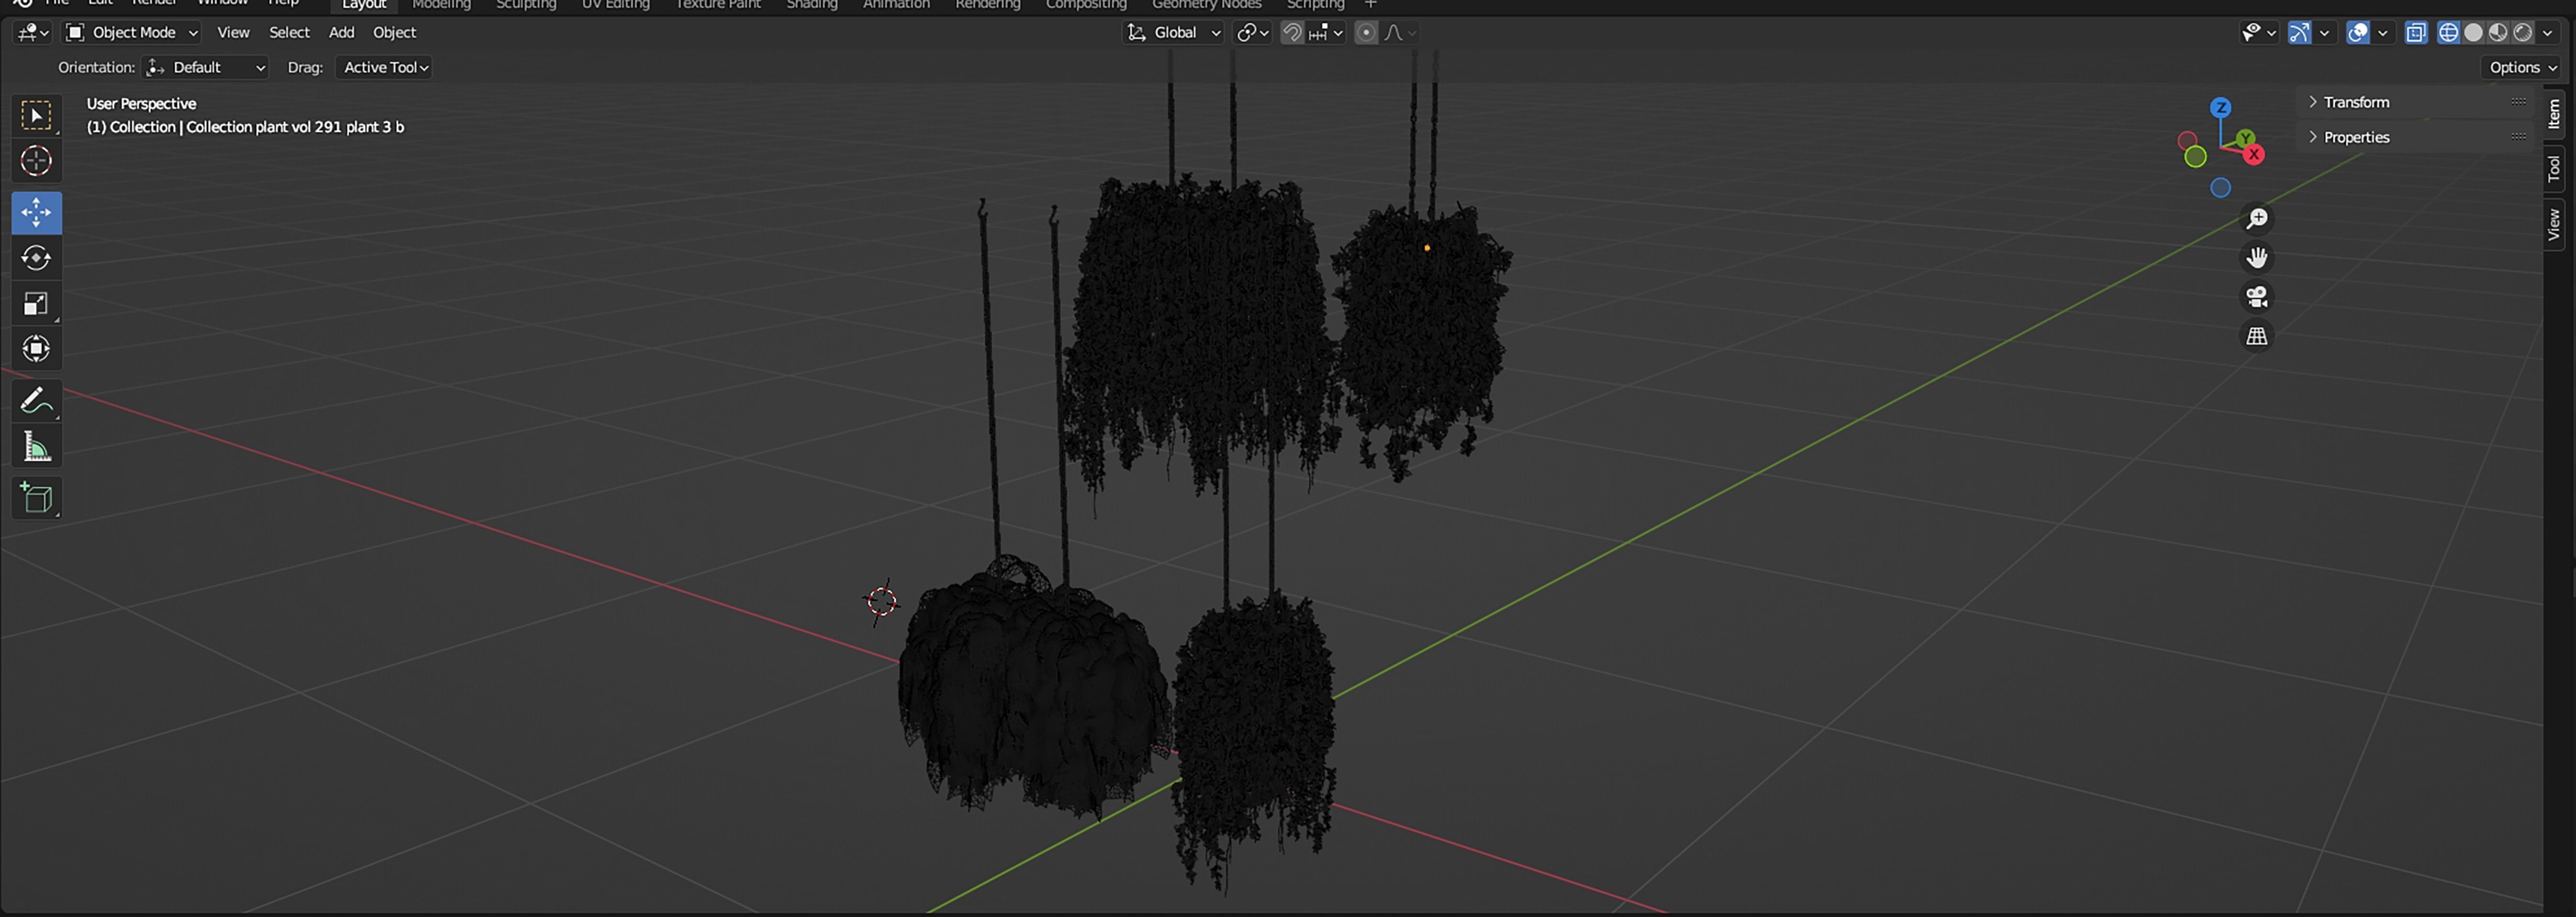
Task: Open the Options dropdown
Action: pyautogui.click(x=2521, y=68)
